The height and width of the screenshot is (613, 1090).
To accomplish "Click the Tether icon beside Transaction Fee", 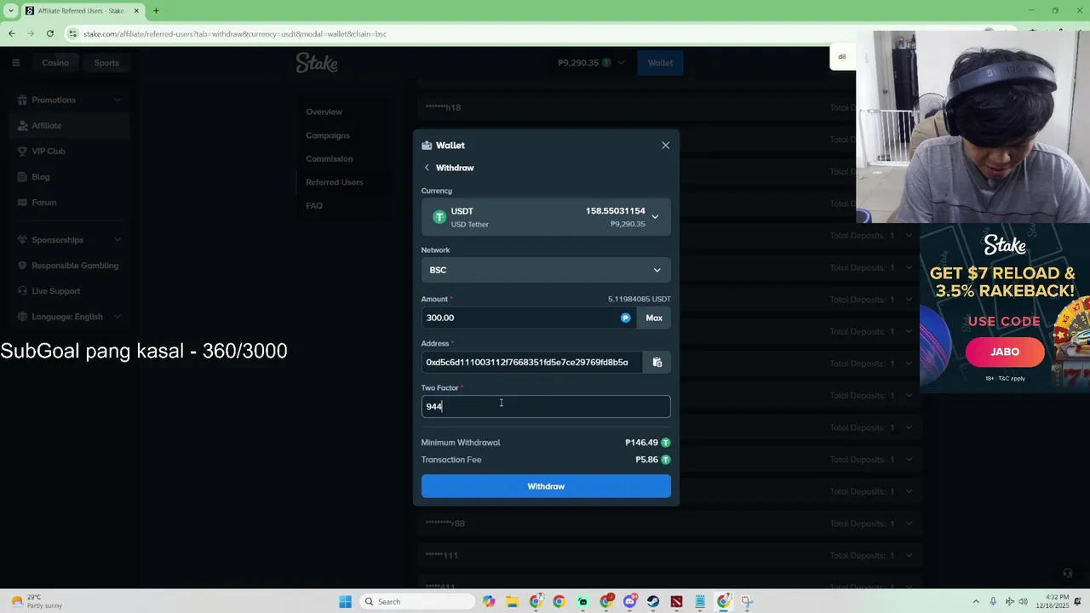I will coord(666,460).
